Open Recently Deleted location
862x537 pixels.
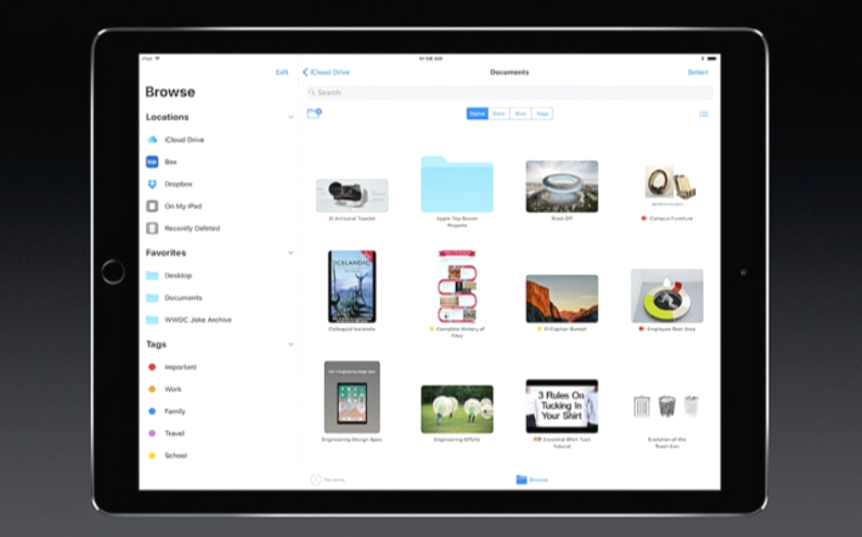pyautogui.click(x=191, y=229)
